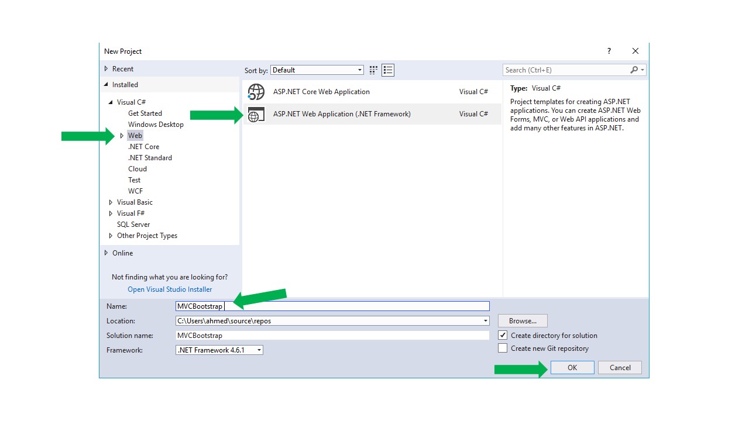Select Windows Desktop category
The height and width of the screenshot is (421, 749).
(x=156, y=125)
